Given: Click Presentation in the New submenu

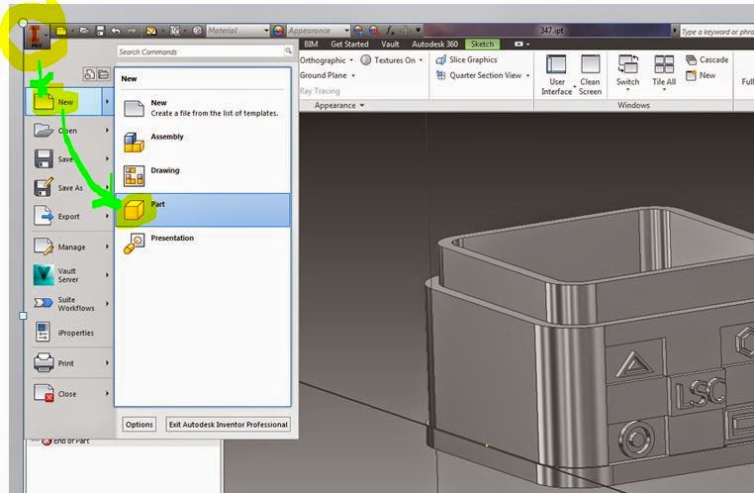Looking at the screenshot, I should point(203,244).
